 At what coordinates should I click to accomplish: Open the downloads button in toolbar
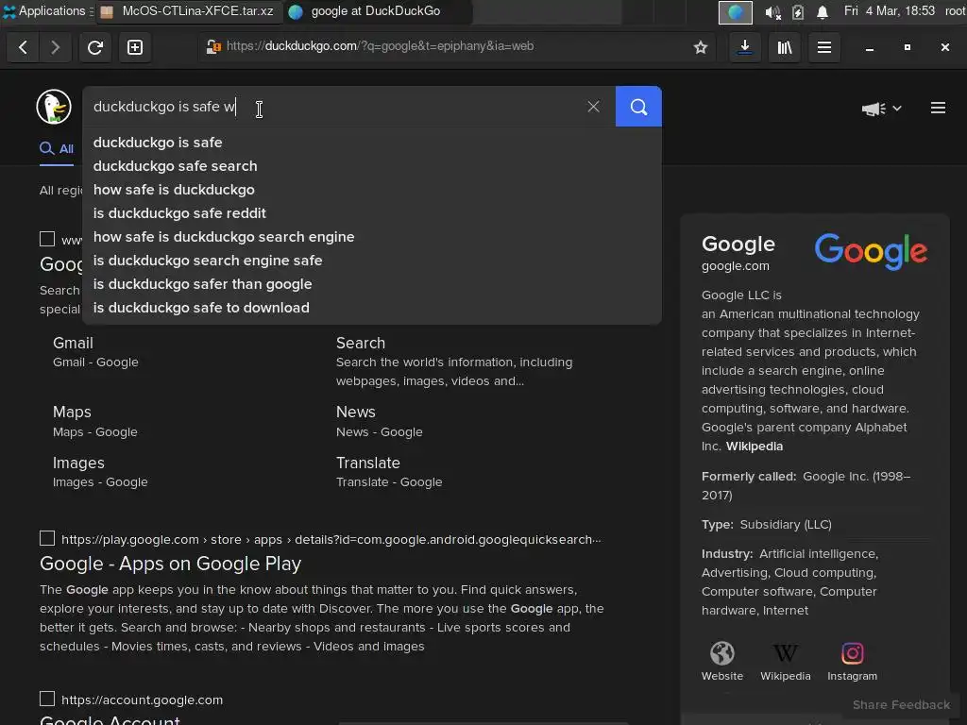click(745, 47)
